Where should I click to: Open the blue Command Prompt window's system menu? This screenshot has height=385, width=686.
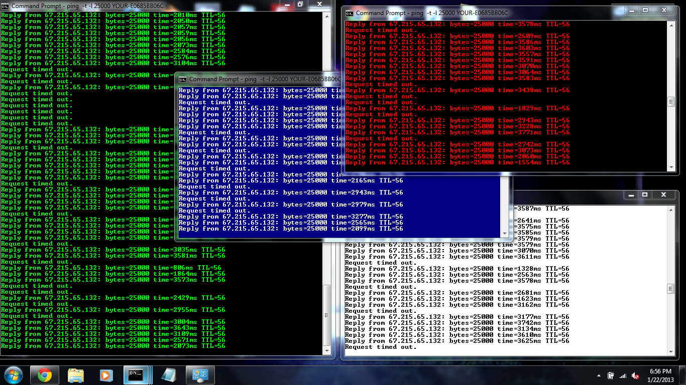click(x=182, y=79)
